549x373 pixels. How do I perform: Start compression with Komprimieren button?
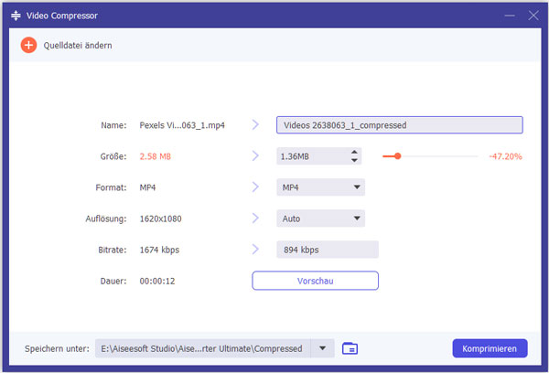pyautogui.click(x=490, y=348)
